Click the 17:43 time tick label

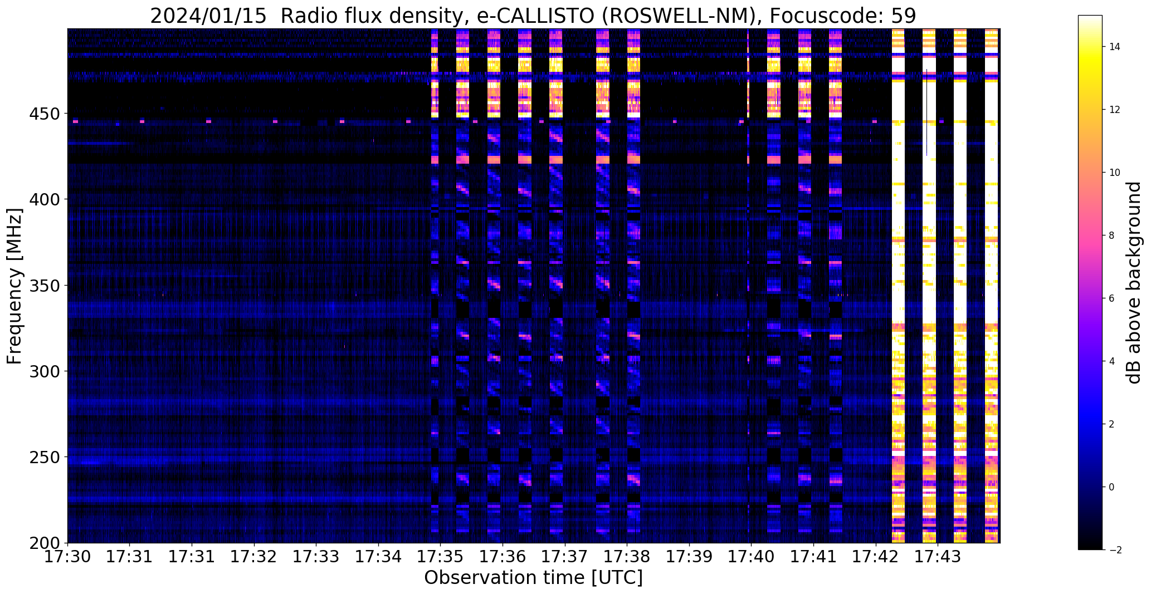938,556
